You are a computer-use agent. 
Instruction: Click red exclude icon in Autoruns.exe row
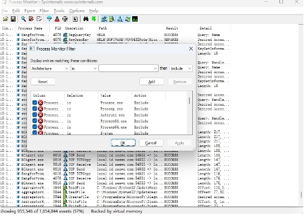click(x=41, y=115)
